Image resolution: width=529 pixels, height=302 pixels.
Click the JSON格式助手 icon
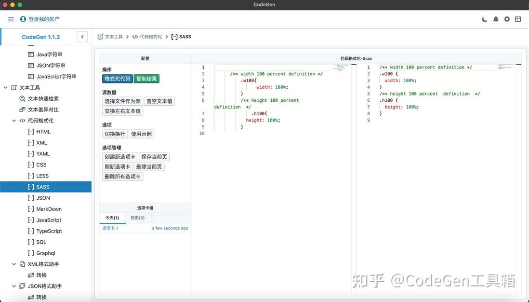click(22, 286)
